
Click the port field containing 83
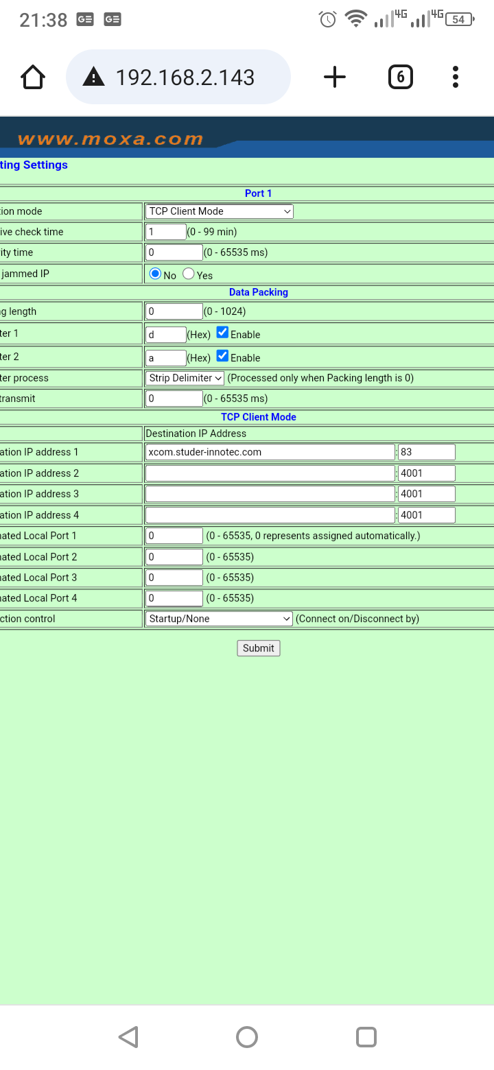426,452
